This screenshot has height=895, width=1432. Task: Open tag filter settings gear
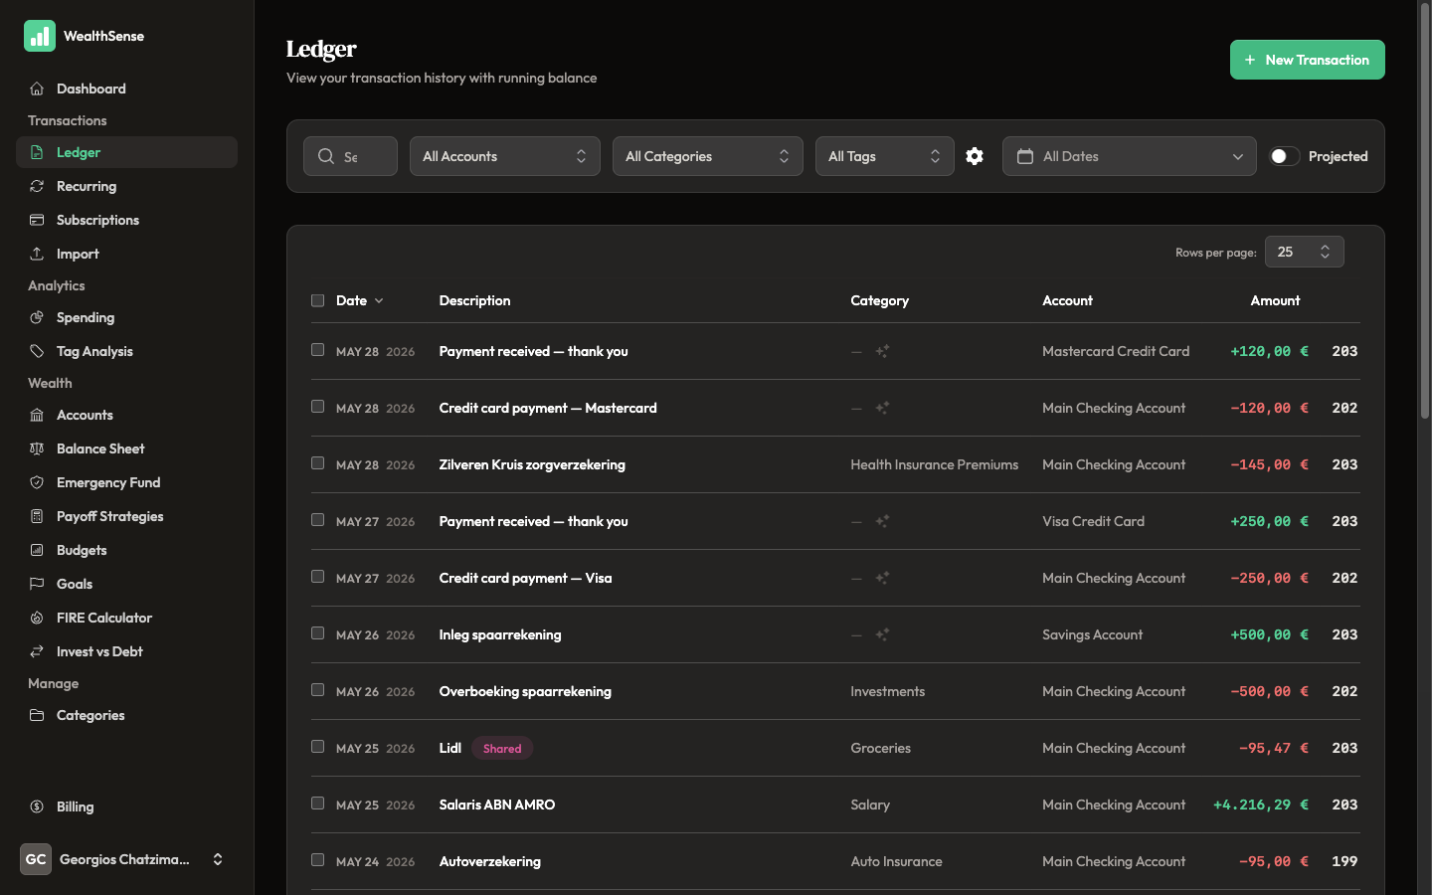[x=975, y=156]
